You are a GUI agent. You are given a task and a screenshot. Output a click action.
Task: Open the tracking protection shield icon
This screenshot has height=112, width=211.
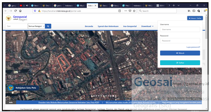click(x=35, y=11)
